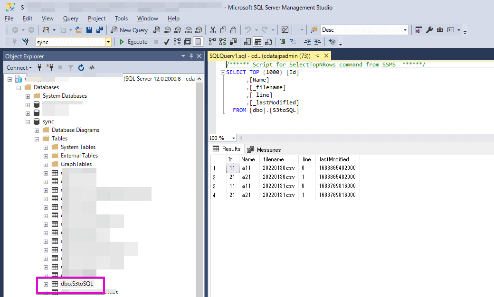Click the Paste icon
The width and height of the screenshot is (494, 297).
[x=233, y=30]
